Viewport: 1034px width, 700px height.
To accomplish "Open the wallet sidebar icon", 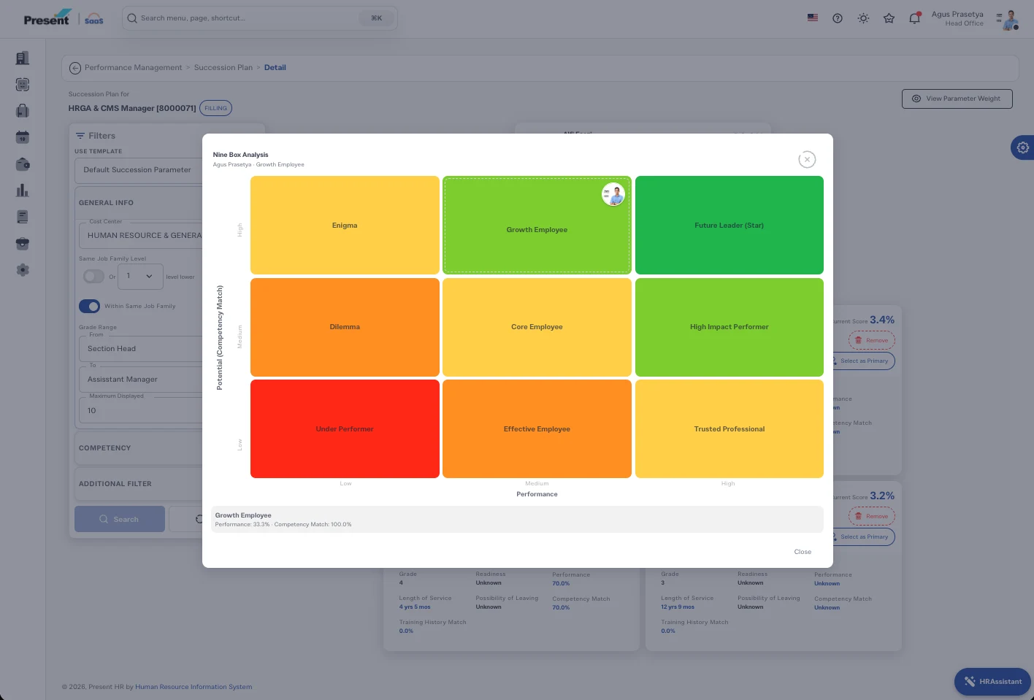I will click(x=23, y=164).
